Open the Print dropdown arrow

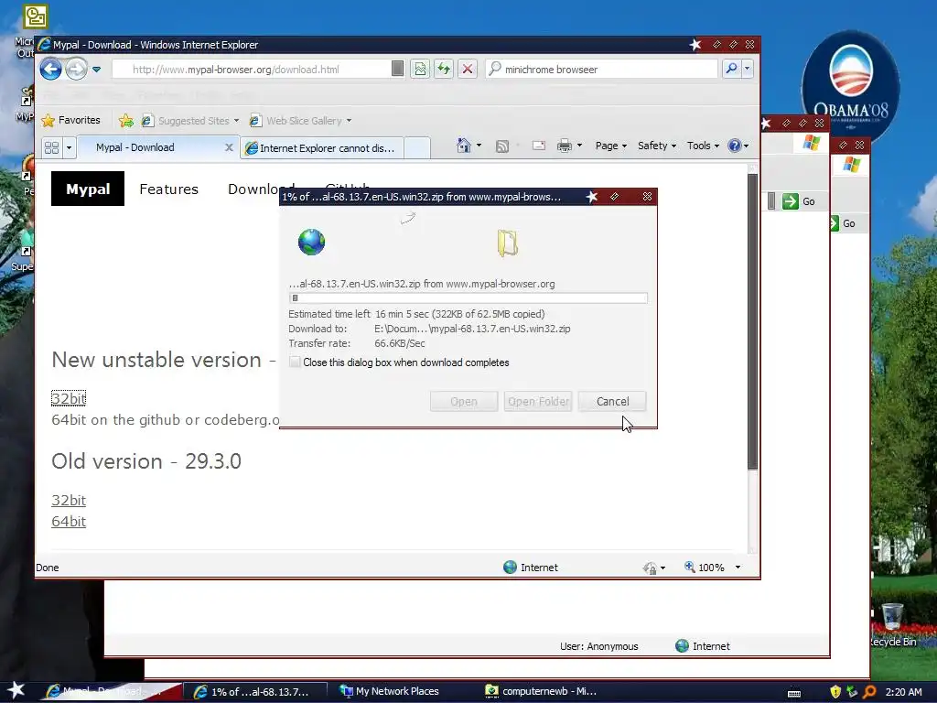(579, 146)
